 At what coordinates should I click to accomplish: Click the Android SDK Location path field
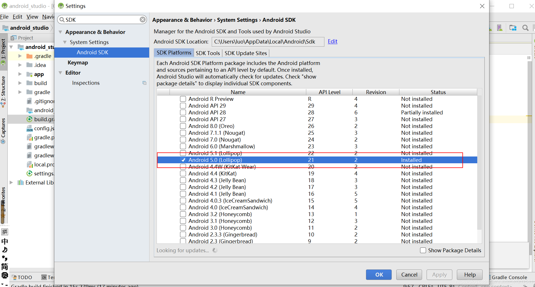(x=268, y=42)
